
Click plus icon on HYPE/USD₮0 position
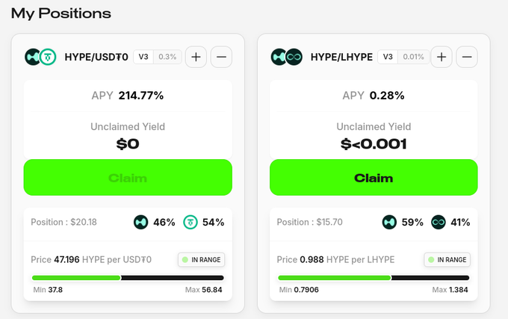pos(196,57)
